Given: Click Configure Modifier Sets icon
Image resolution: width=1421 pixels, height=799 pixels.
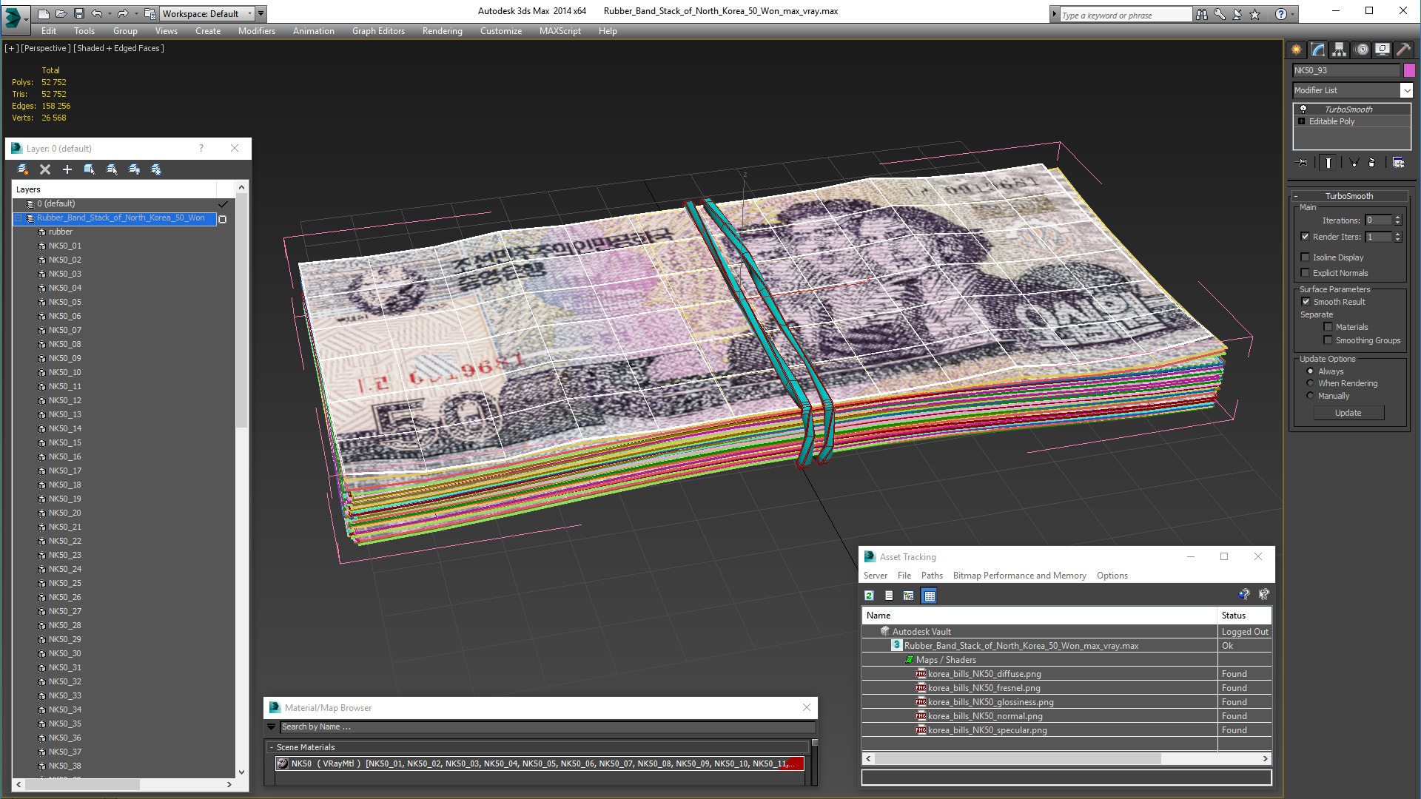Looking at the screenshot, I should point(1399,163).
